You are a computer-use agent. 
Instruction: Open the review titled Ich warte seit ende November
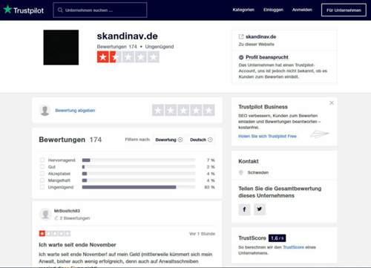tap(77, 245)
